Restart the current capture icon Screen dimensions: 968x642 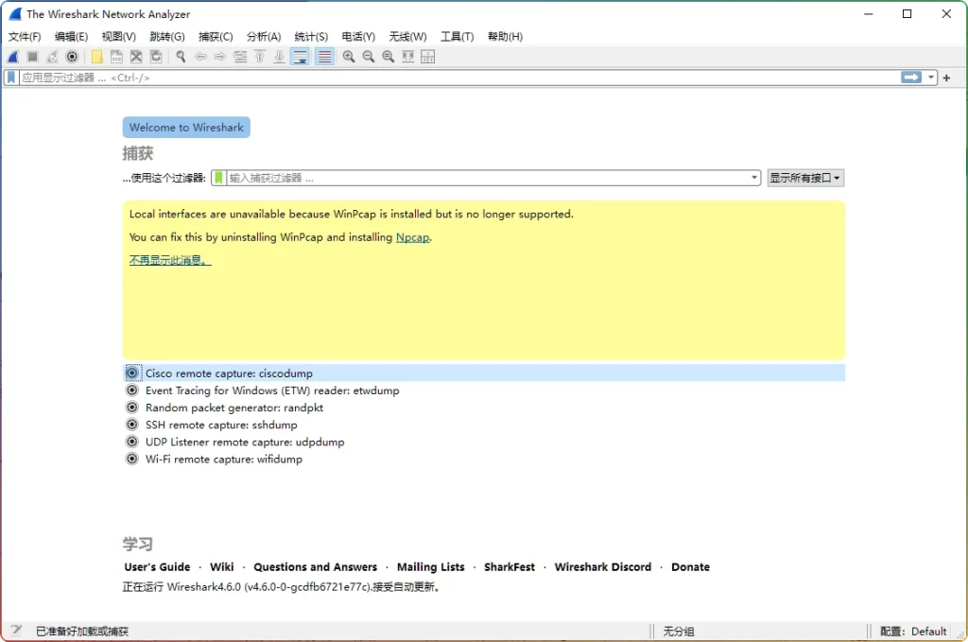point(51,57)
